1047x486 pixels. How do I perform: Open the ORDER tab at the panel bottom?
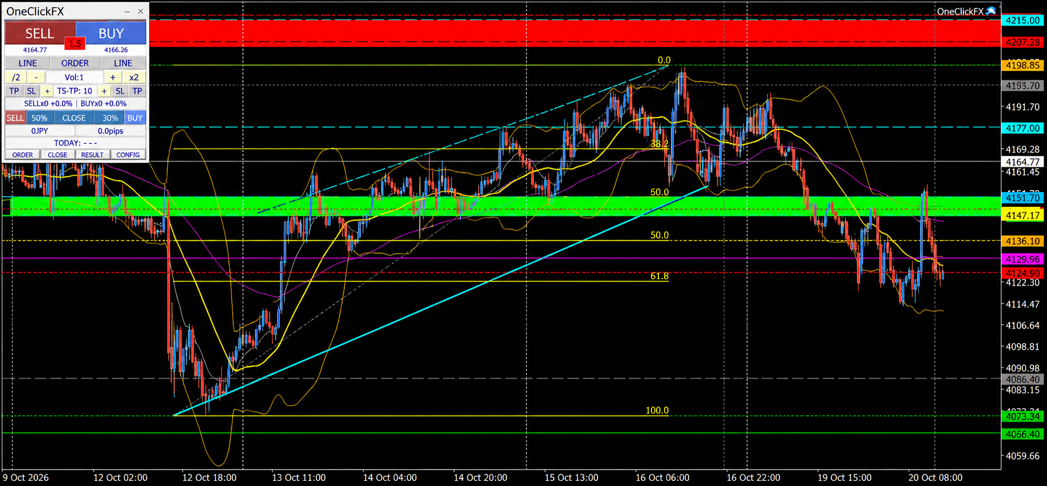point(23,155)
